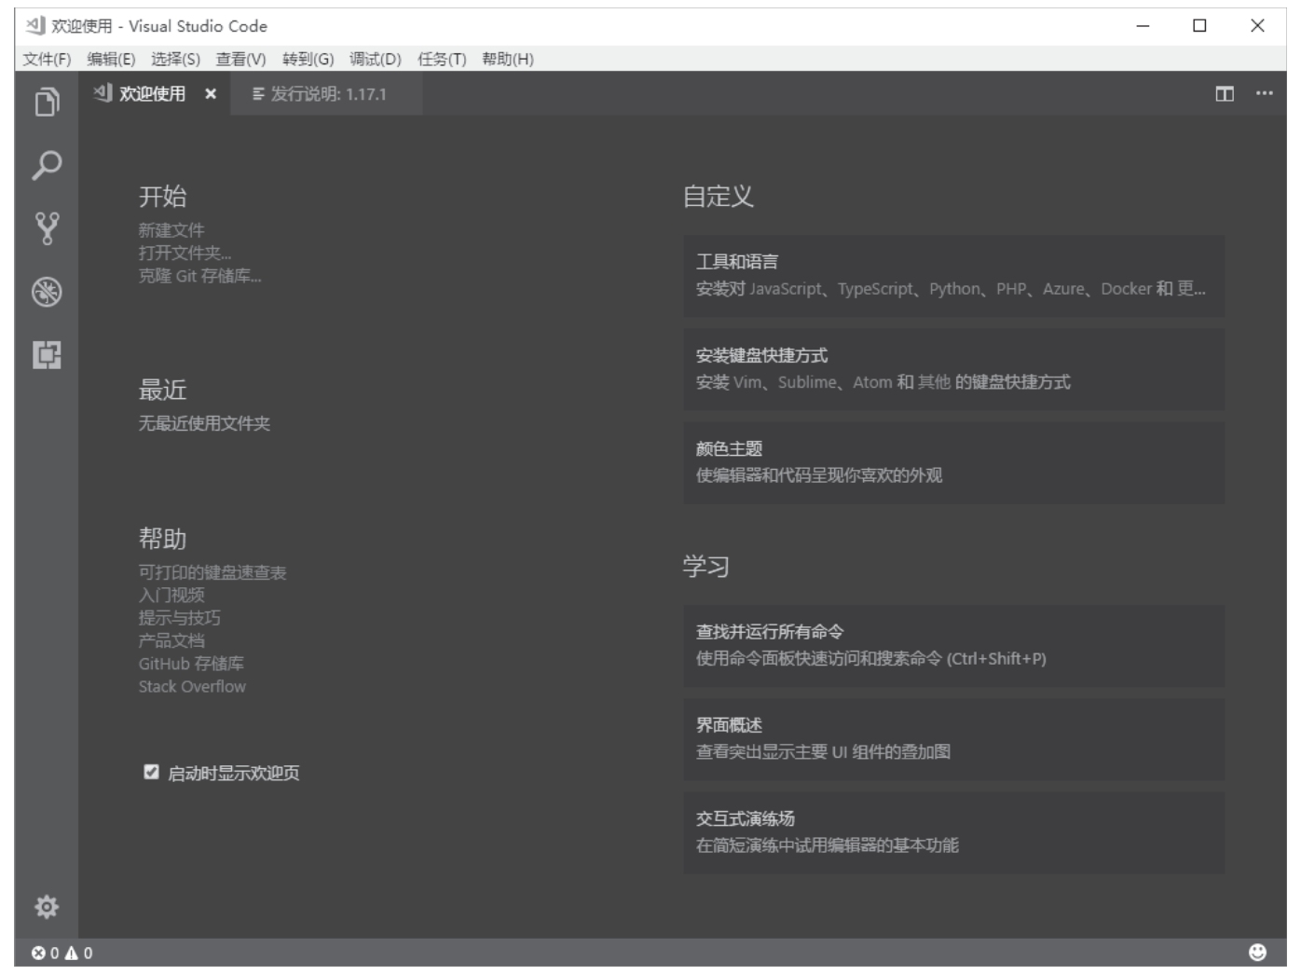Switch to the 欢迎使用 tab

pyautogui.click(x=152, y=94)
